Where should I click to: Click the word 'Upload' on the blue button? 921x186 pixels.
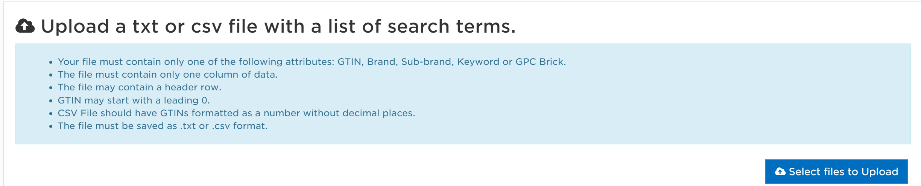coord(880,172)
